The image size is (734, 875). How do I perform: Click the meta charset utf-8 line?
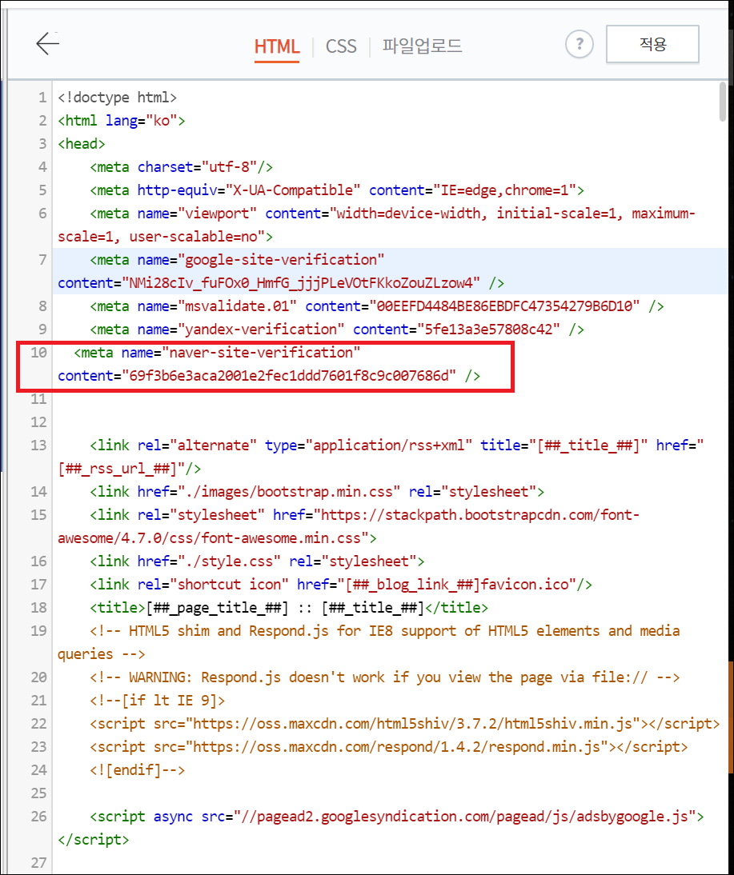pos(181,167)
